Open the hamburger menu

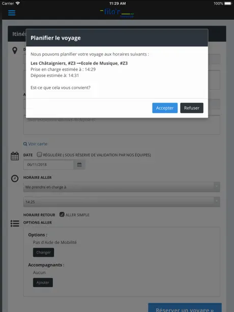[x=12, y=13]
